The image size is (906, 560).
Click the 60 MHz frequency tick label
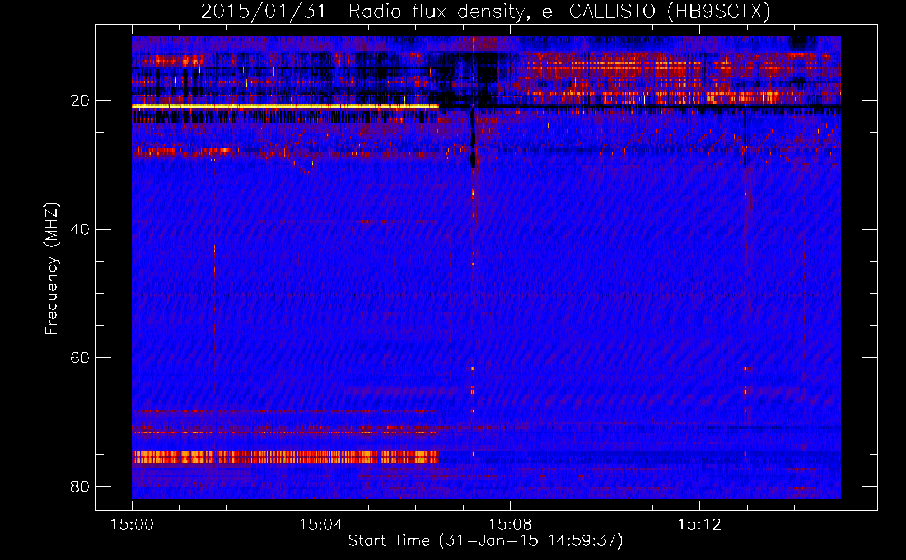tap(80, 358)
